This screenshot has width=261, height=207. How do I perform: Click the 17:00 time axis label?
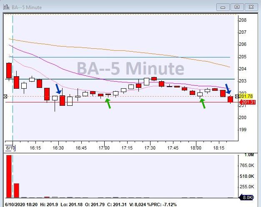click(104, 148)
